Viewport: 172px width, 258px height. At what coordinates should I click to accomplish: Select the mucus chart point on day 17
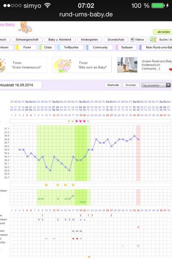pos(73,196)
